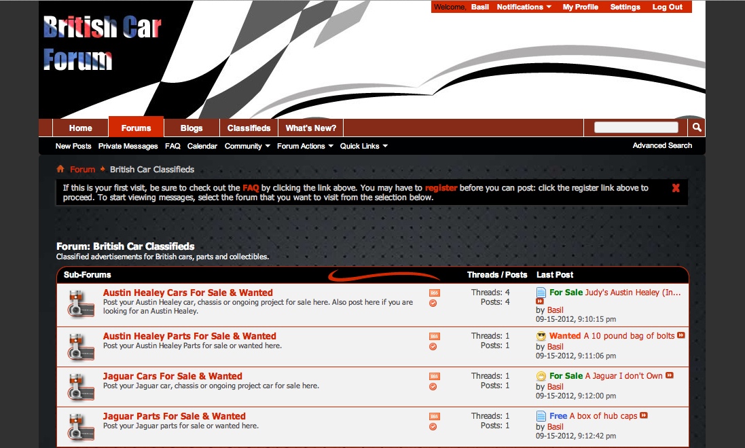The image size is (745, 448).
Task: Jump to last post of Jaguar I don't Own
Action: (670, 375)
